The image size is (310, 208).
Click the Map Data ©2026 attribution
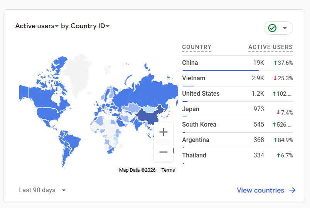coord(137,170)
